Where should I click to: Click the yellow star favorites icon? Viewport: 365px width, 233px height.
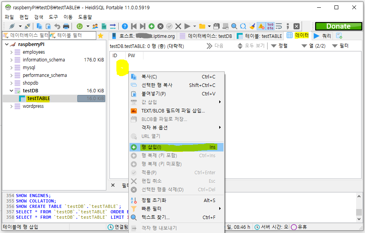pos(101,36)
